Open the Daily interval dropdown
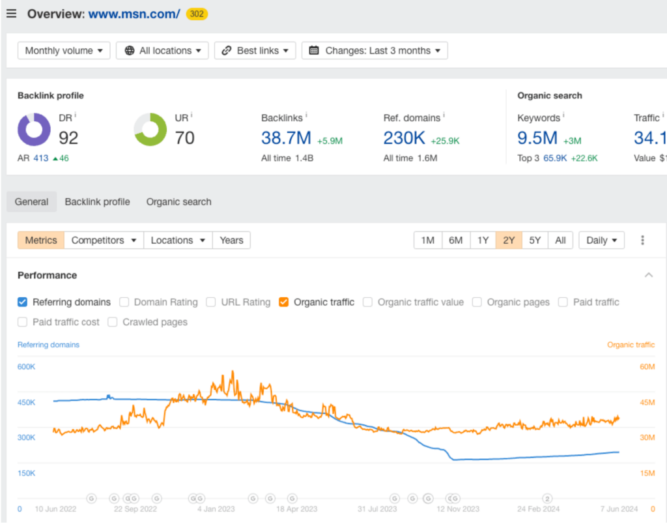 601,240
